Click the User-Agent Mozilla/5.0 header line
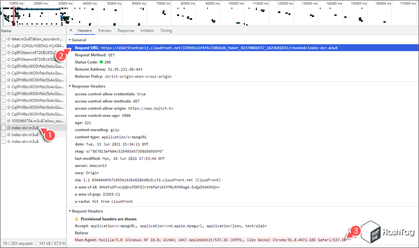 click(210, 240)
